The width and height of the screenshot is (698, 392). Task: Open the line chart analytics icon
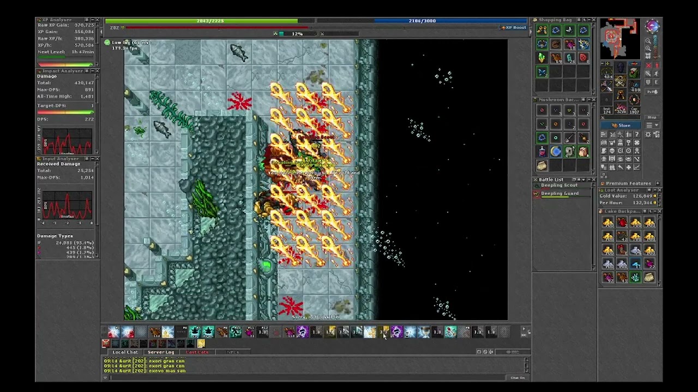[637, 167]
